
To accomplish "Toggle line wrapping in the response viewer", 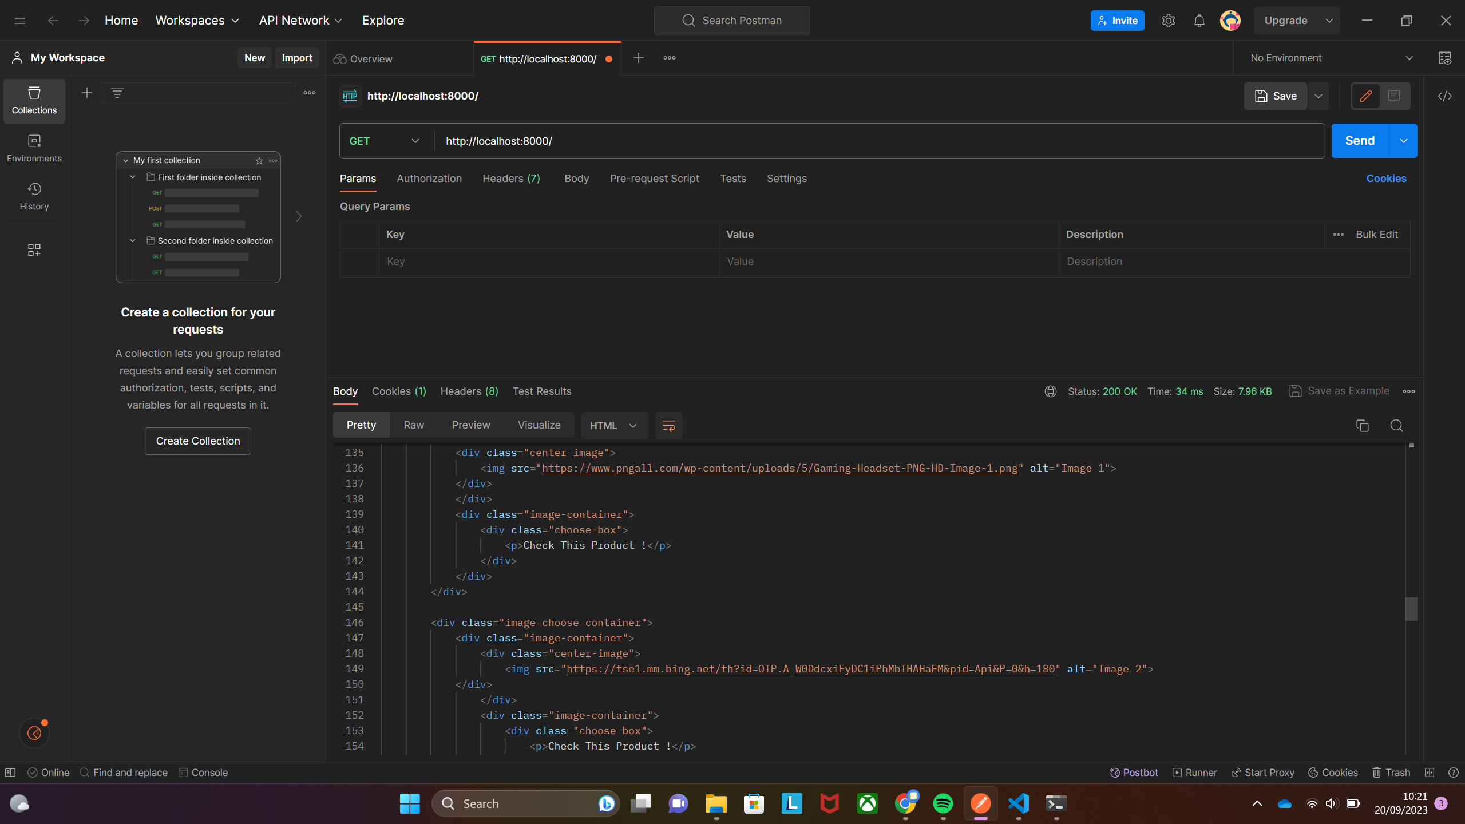I will point(668,426).
